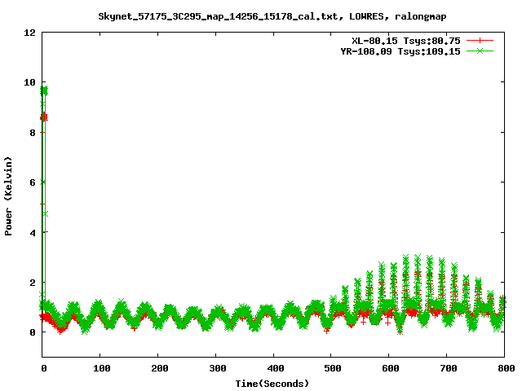Click the green calibration spike cluster near 10 Kelvin
The height and width of the screenshot is (391, 522).
[44, 90]
